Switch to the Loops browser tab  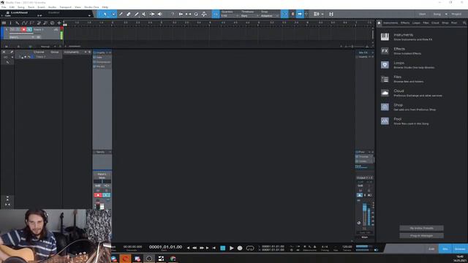click(x=416, y=23)
